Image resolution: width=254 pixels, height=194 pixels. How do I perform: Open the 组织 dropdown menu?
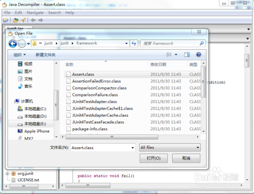pyautogui.click(x=20, y=55)
